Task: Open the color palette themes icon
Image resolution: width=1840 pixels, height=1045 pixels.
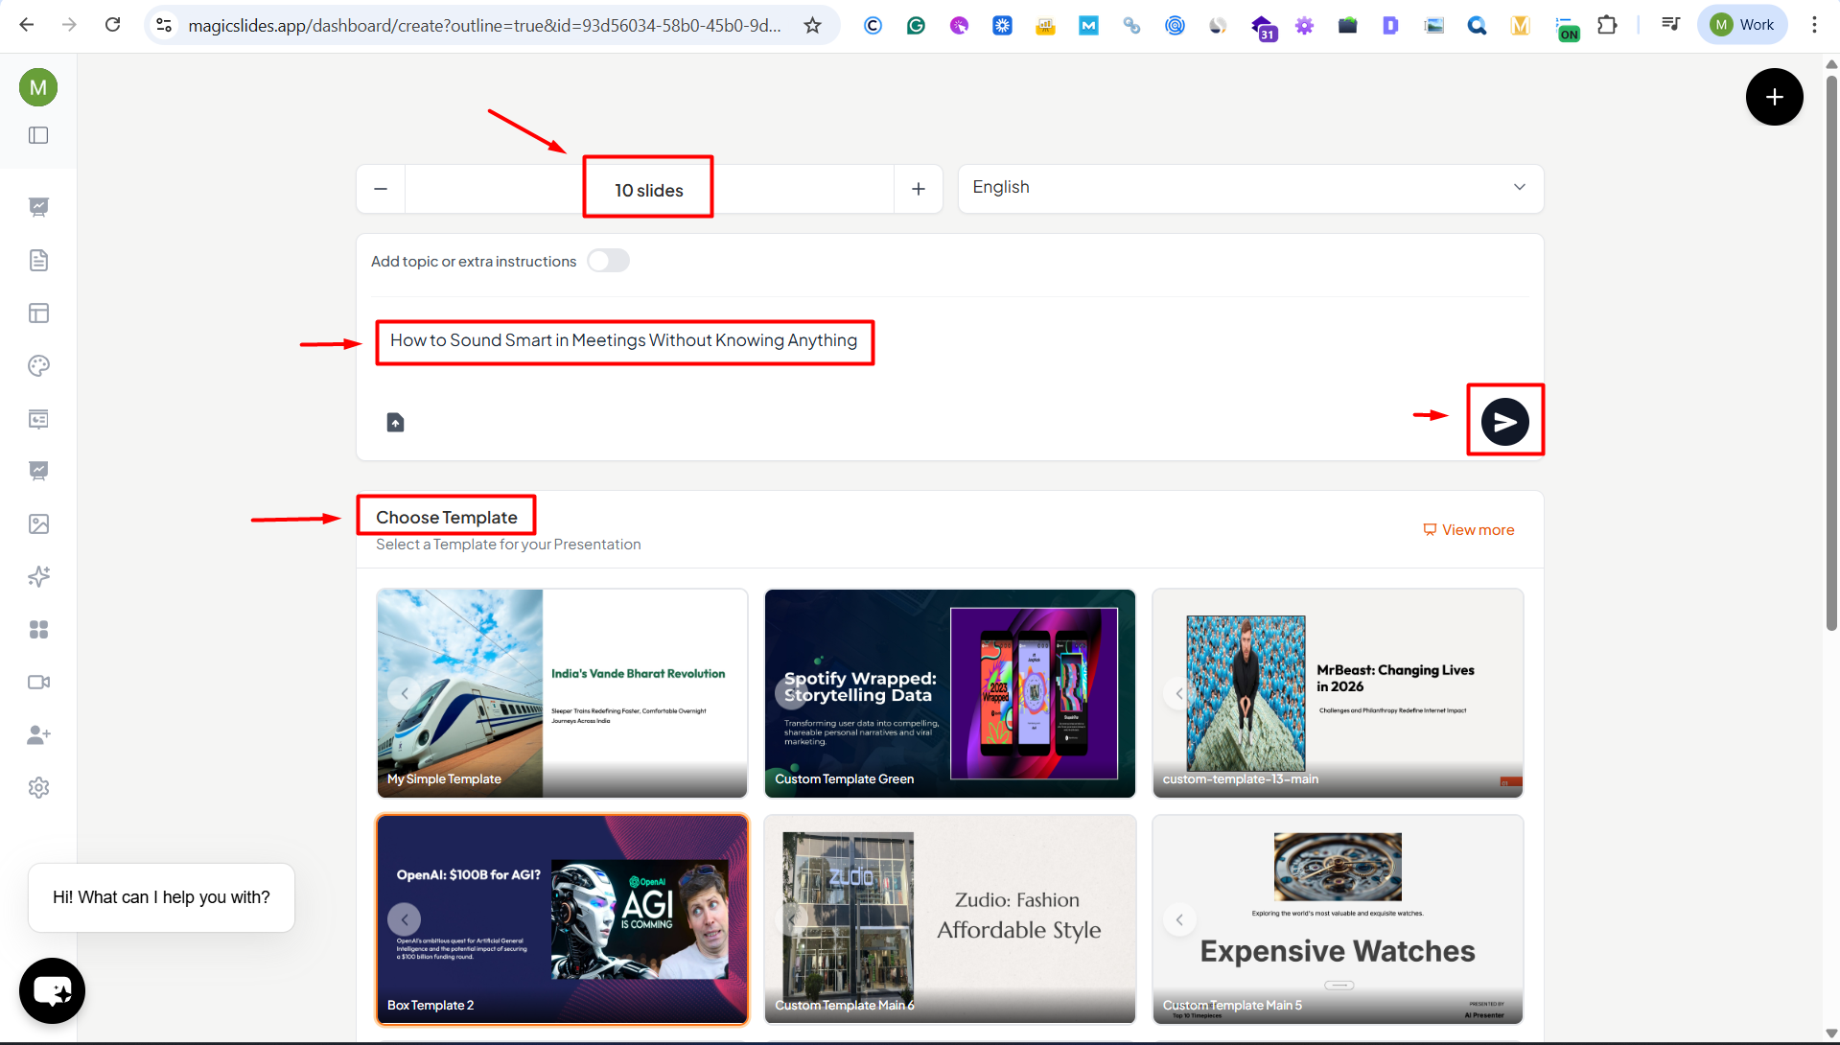Action: (x=38, y=366)
